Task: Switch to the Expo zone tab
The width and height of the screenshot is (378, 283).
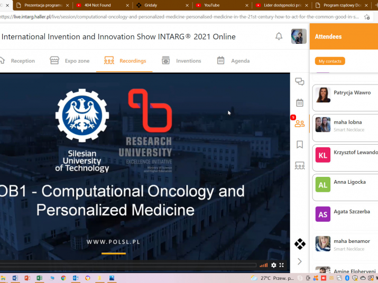Action: [70, 61]
